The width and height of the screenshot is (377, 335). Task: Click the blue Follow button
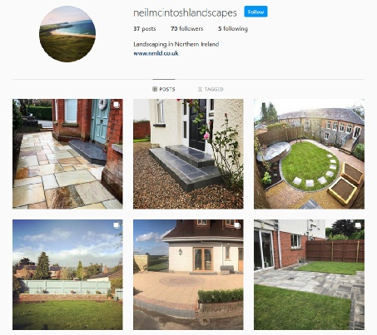click(x=255, y=12)
